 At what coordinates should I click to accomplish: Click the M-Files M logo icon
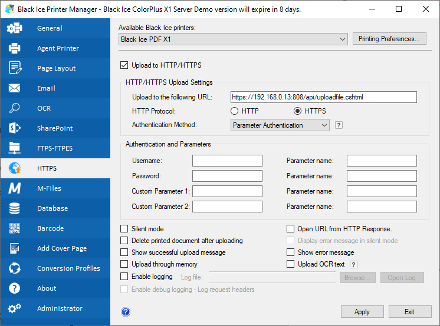[15, 188]
